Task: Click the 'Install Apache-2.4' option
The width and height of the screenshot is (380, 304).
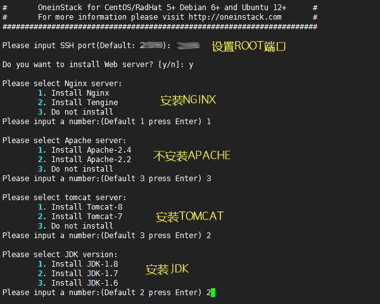Action: click(84, 150)
